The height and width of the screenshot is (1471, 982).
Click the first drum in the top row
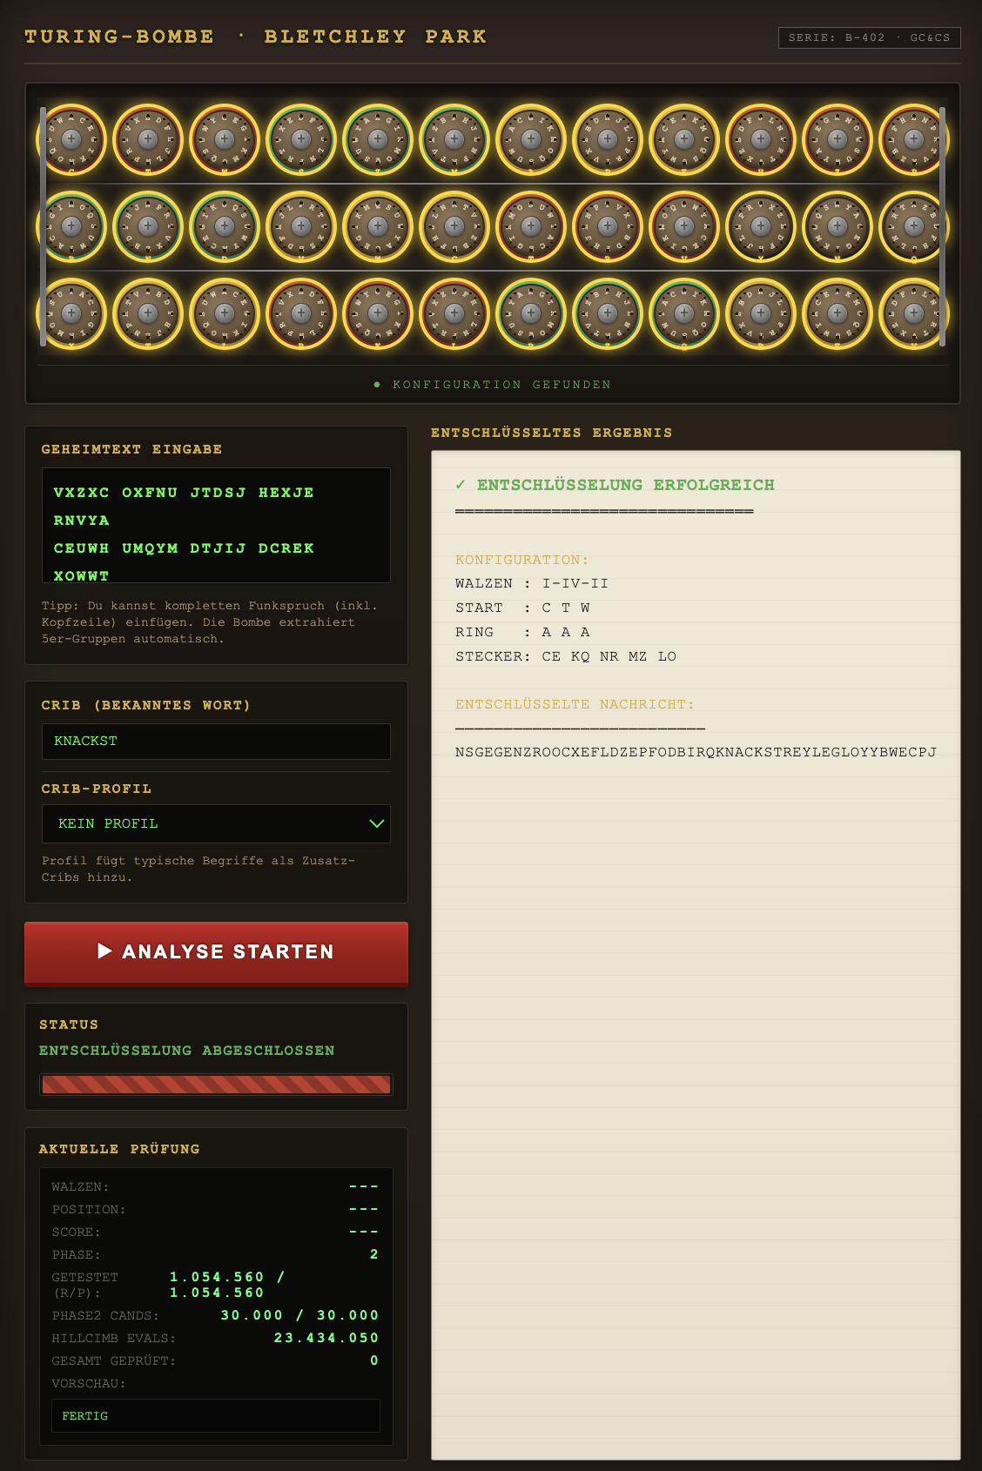tap(71, 139)
